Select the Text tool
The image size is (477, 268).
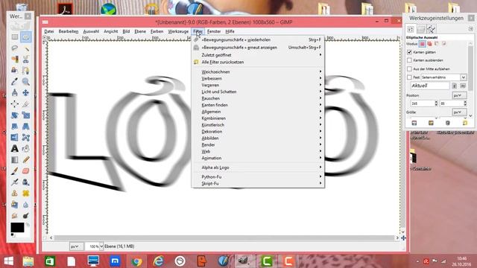tap(15, 149)
